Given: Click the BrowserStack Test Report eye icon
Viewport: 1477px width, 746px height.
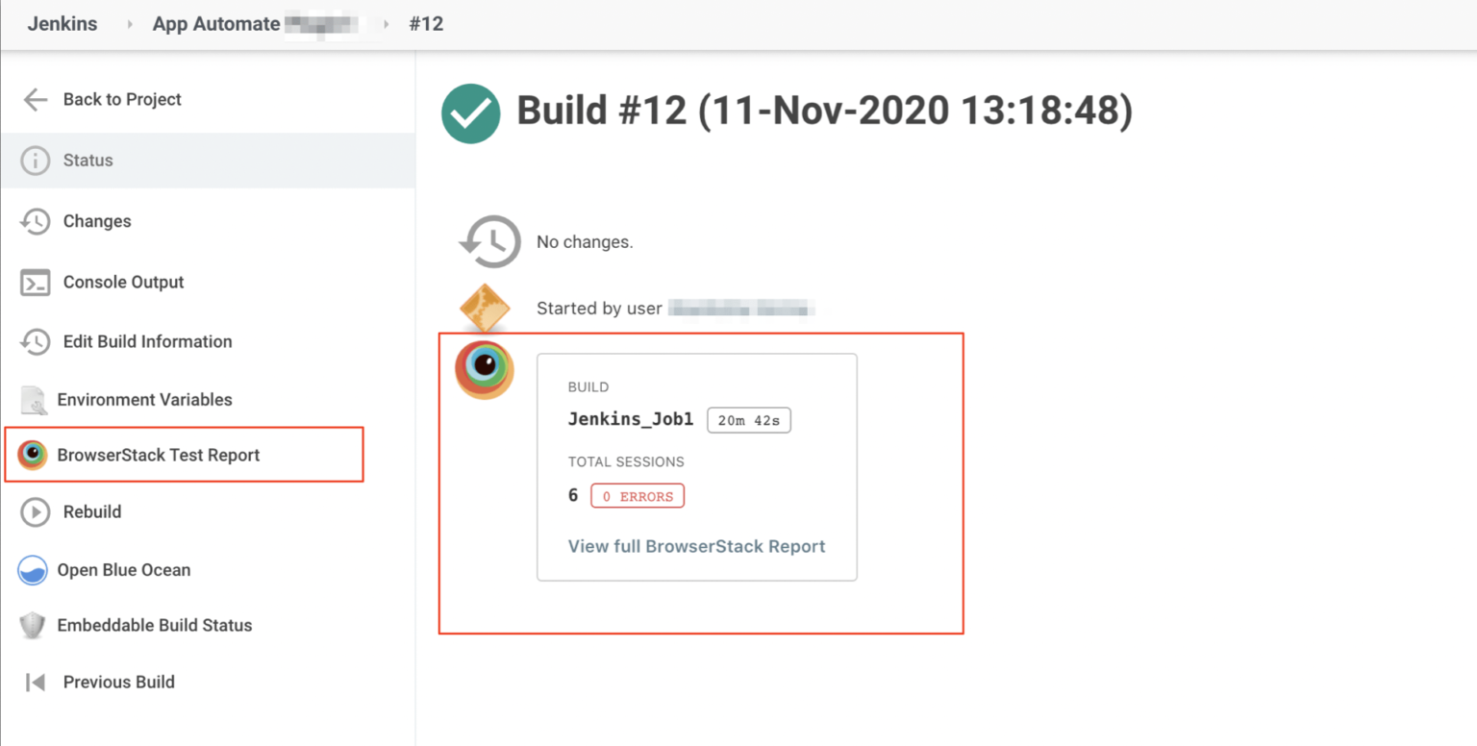Looking at the screenshot, I should click(x=31, y=455).
